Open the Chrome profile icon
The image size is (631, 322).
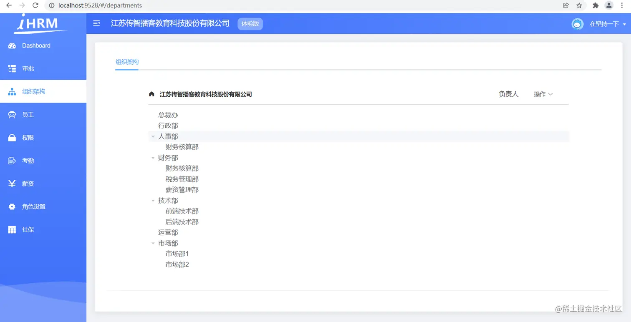[x=609, y=5]
